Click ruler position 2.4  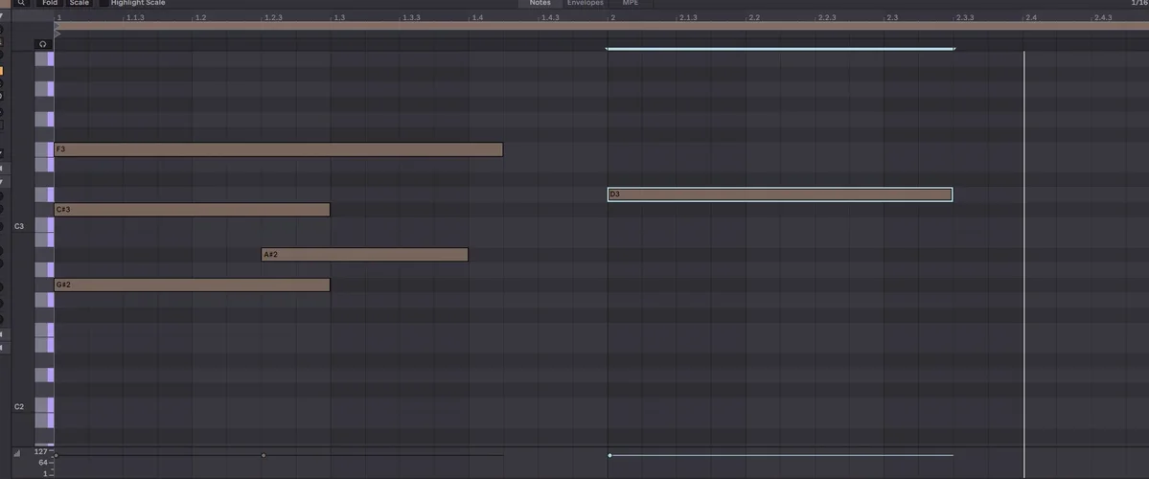[1030, 17]
